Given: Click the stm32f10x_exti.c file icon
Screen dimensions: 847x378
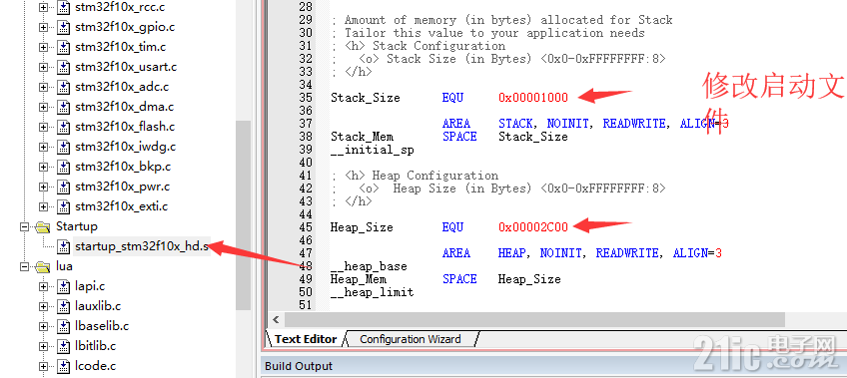Looking at the screenshot, I should (x=64, y=207).
